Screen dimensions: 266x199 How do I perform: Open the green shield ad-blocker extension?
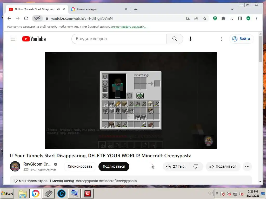[215, 18]
